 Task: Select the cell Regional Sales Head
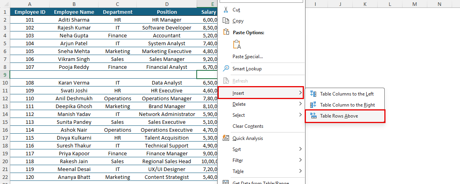point(167,162)
